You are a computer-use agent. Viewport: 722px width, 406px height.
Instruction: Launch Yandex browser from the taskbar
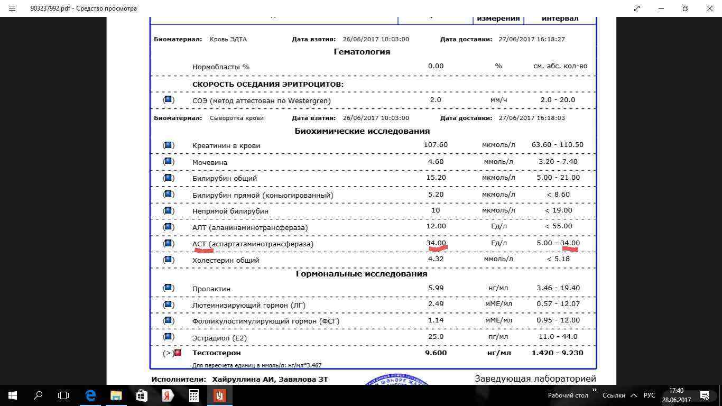[x=168, y=395]
